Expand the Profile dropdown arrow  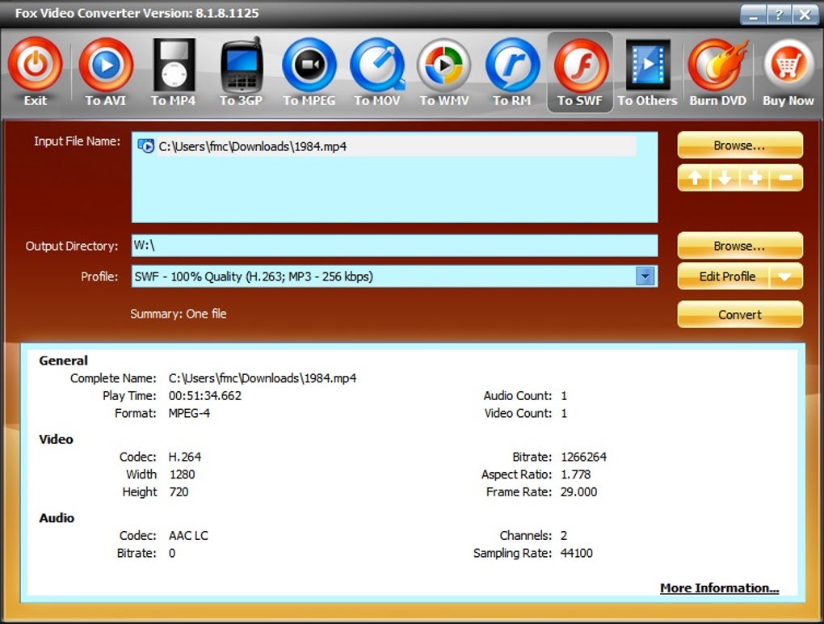coord(645,276)
